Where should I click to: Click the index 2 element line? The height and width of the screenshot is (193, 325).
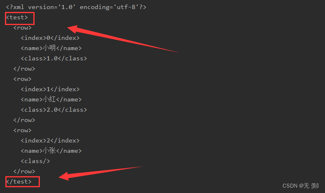[50, 140]
